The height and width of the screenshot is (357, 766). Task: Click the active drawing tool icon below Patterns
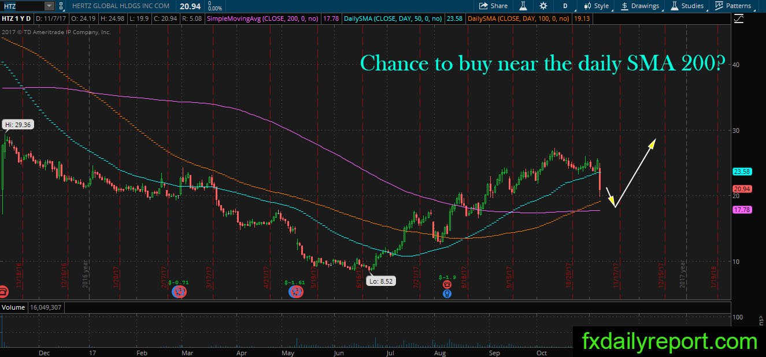pyautogui.click(x=738, y=19)
